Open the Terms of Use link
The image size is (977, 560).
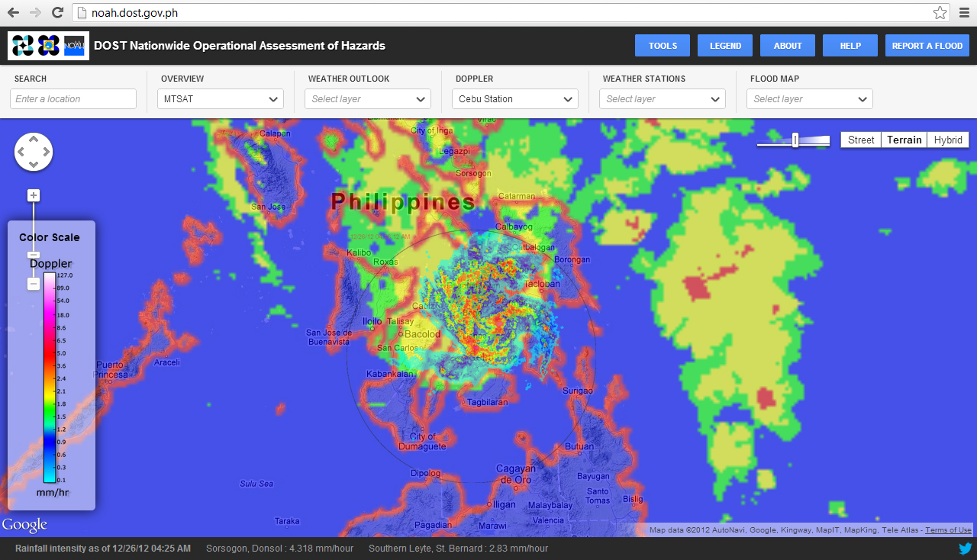click(x=948, y=529)
